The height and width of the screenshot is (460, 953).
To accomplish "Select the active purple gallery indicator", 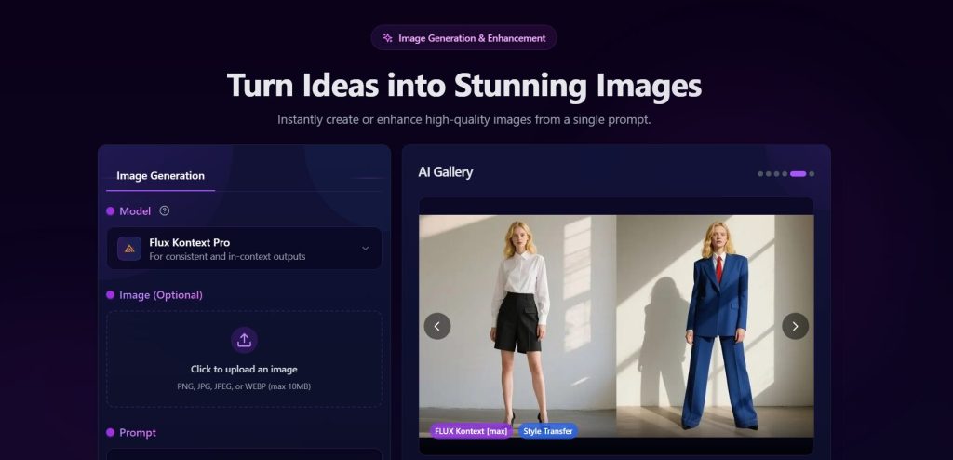I will 798,174.
